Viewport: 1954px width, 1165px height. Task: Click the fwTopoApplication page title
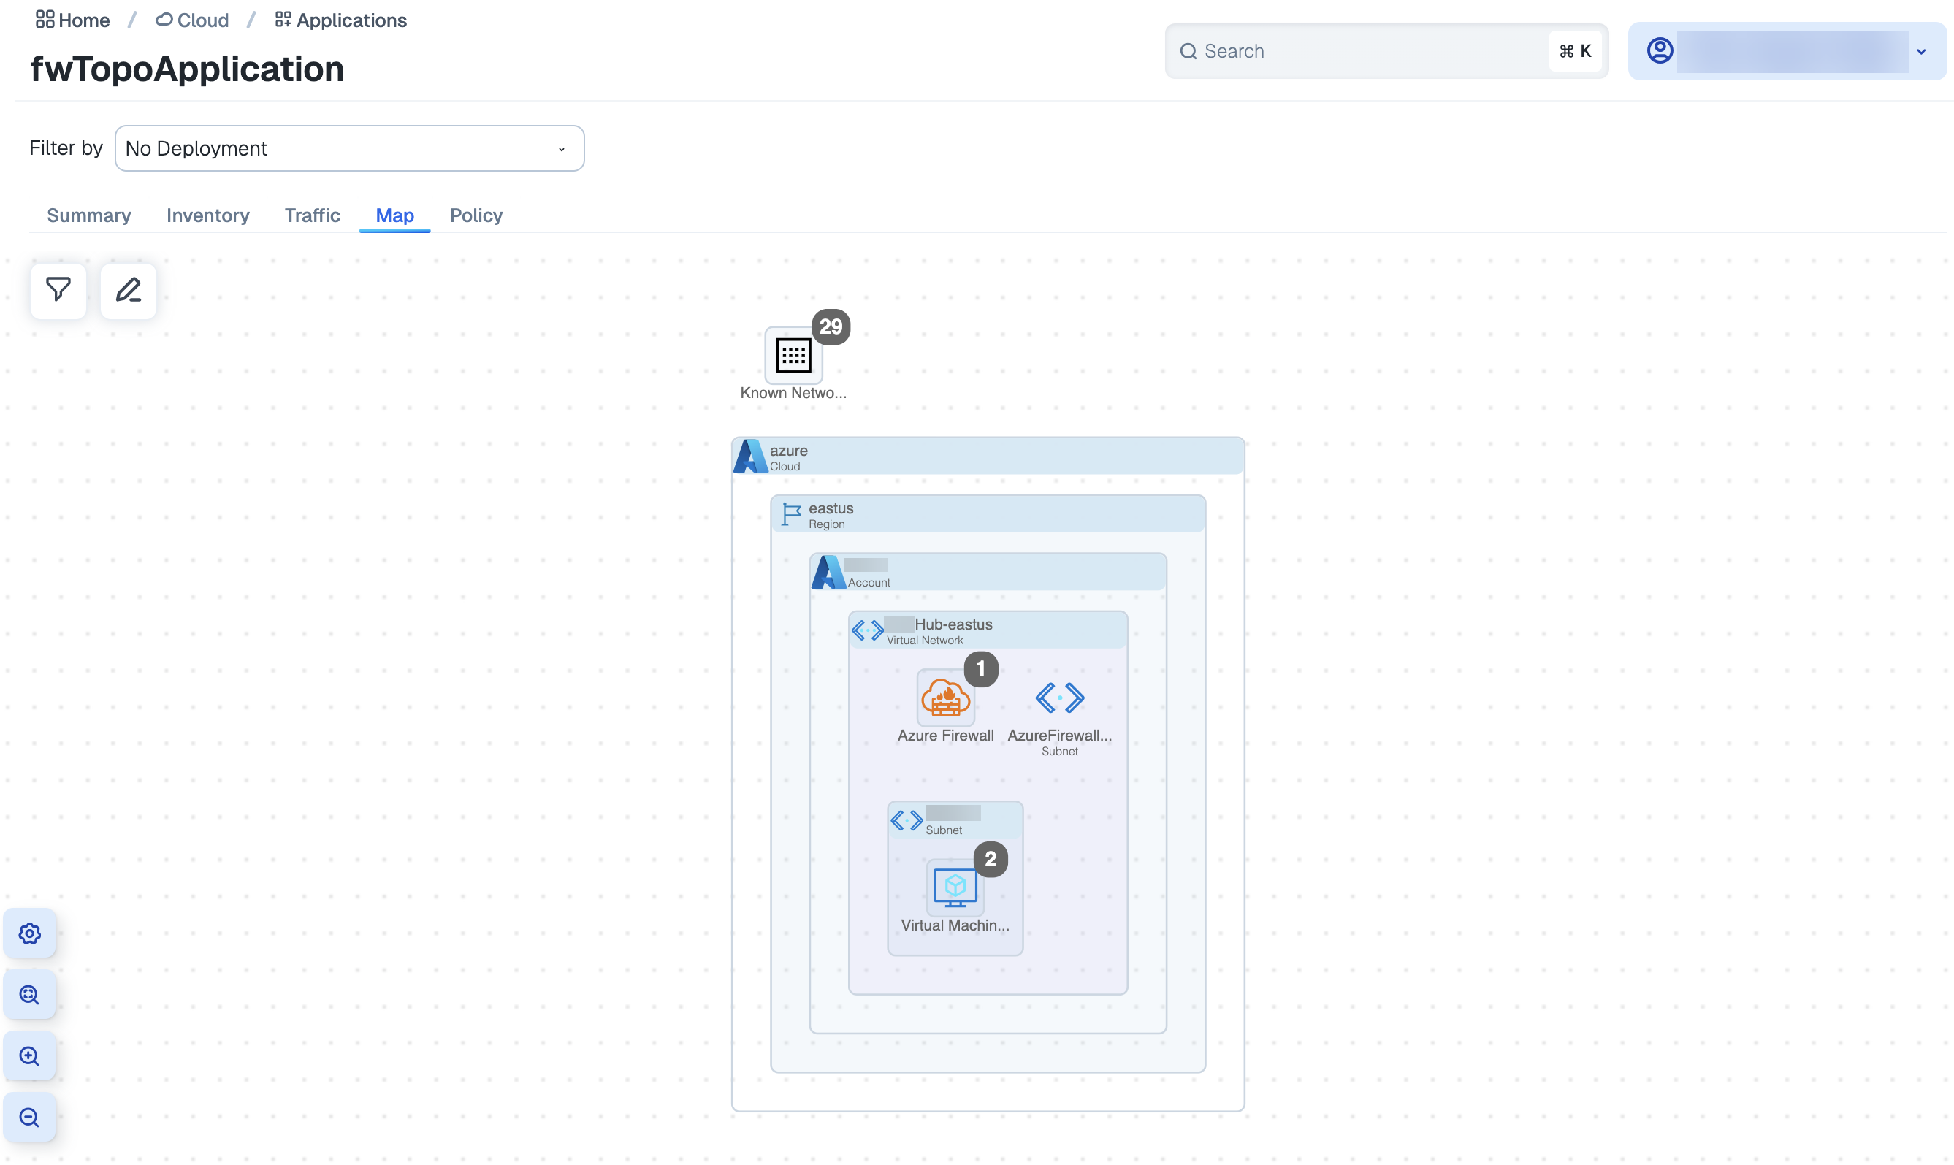pos(187,69)
